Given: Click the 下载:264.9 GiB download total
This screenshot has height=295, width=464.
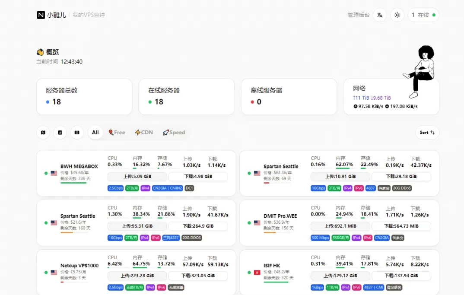Looking at the screenshot, I should 198,226.
